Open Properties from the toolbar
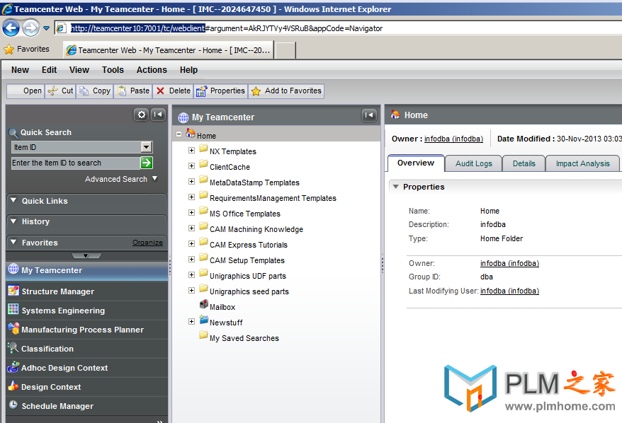622x423 pixels. click(221, 91)
